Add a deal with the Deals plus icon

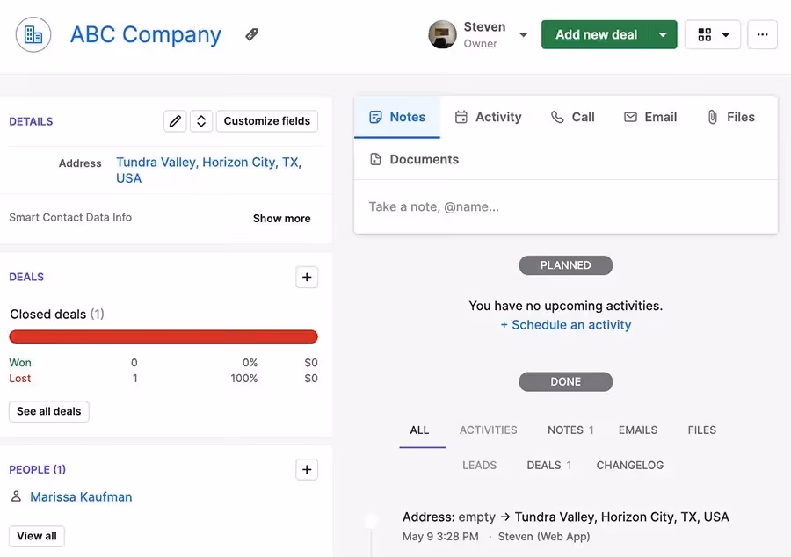(307, 277)
